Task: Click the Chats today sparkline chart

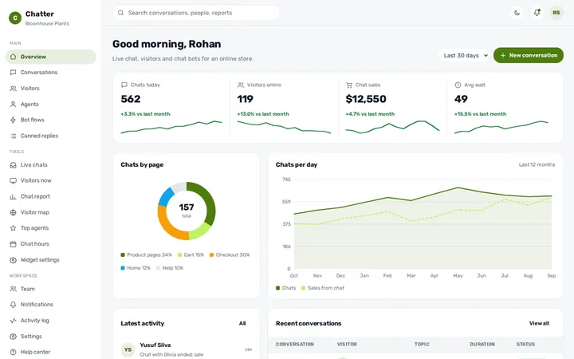Action: [171, 127]
